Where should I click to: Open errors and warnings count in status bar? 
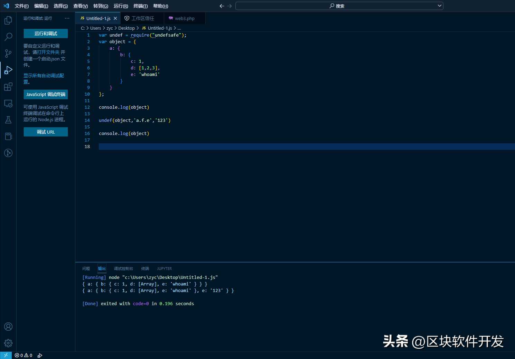point(24,355)
